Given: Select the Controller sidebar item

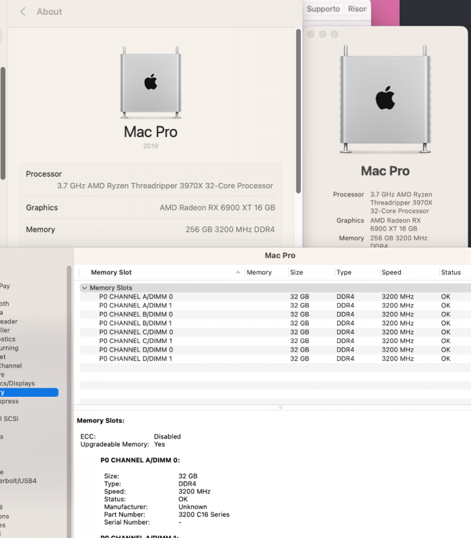Looking at the screenshot, I should (5, 330).
